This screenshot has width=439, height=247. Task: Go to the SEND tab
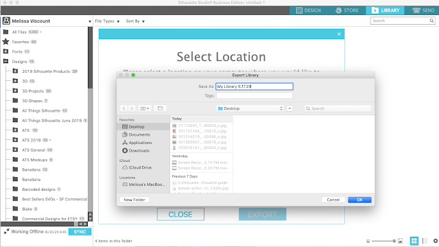tap(423, 10)
